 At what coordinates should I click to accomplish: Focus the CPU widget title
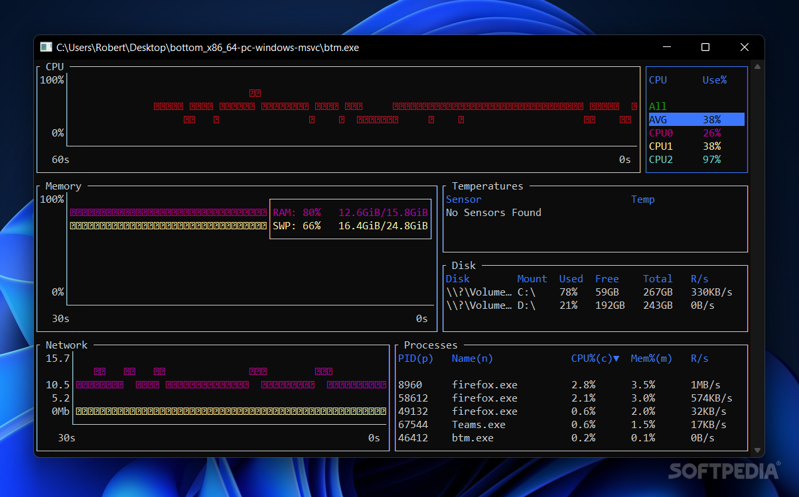[x=54, y=67]
